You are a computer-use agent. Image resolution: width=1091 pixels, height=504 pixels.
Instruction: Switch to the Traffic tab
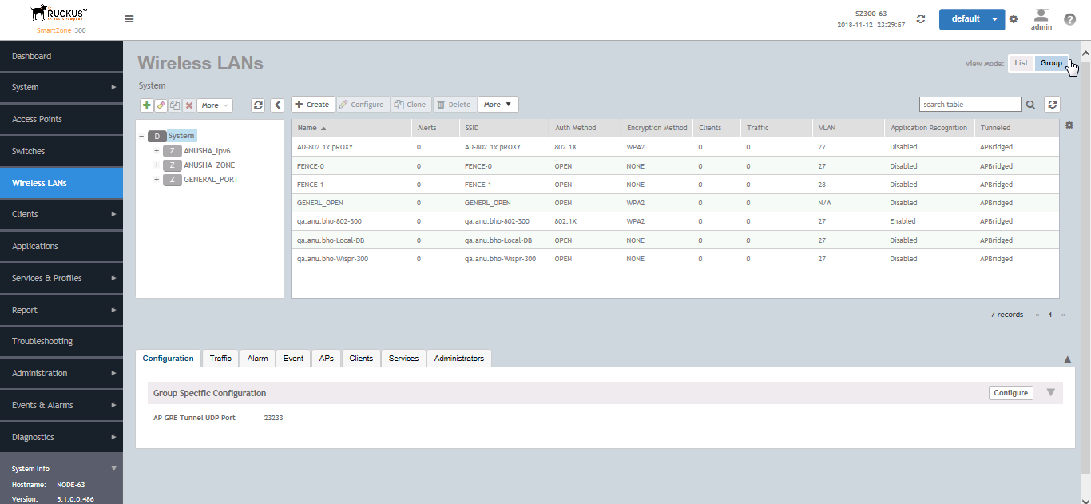(220, 359)
